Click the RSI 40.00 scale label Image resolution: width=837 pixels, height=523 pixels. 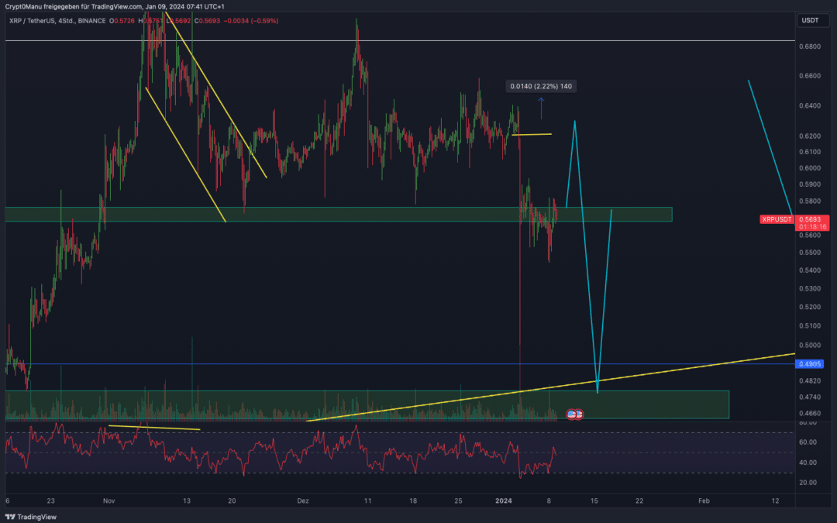point(808,463)
